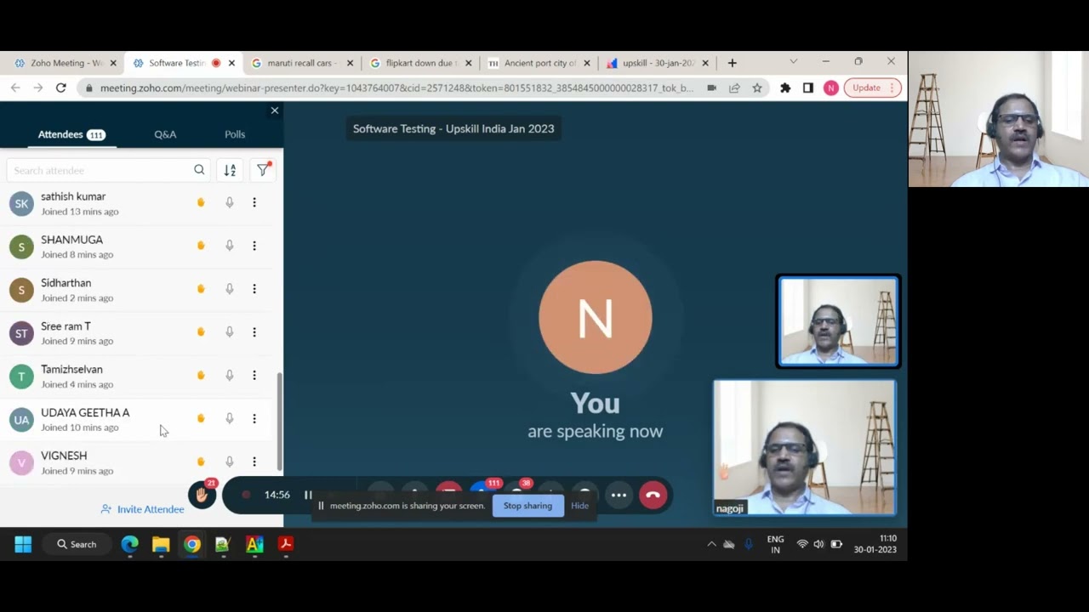This screenshot has width=1089, height=612.
Task: End the call with red hang-up button
Action: 653,495
